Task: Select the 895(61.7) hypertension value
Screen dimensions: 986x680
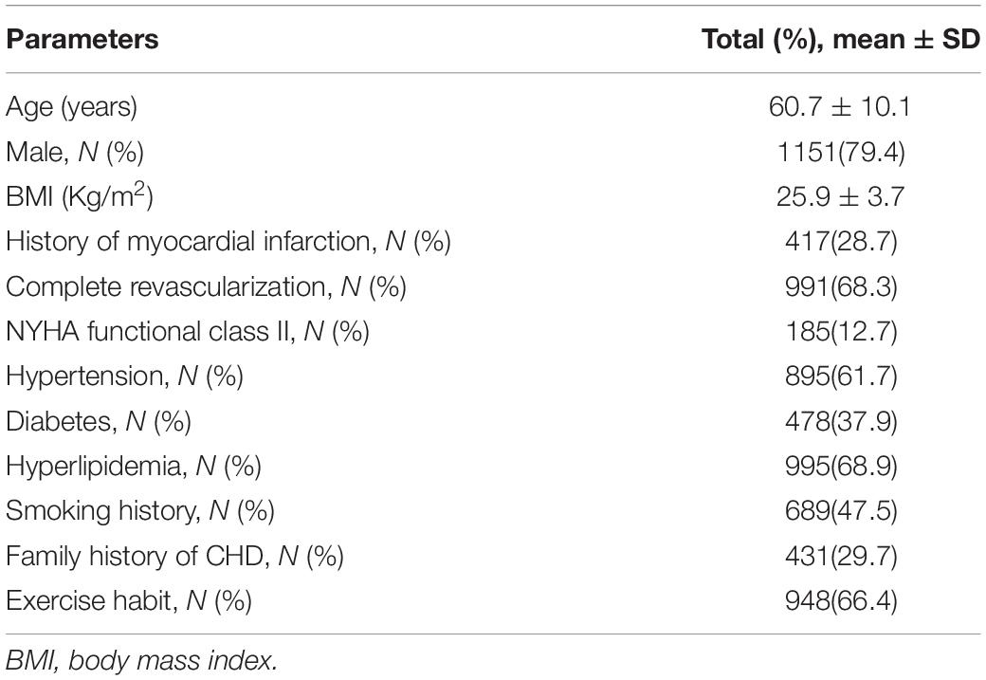Action: pyautogui.click(x=841, y=377)
